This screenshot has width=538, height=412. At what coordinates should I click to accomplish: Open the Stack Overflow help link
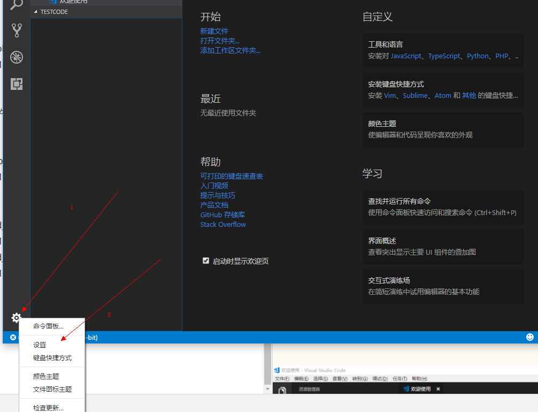223,224
